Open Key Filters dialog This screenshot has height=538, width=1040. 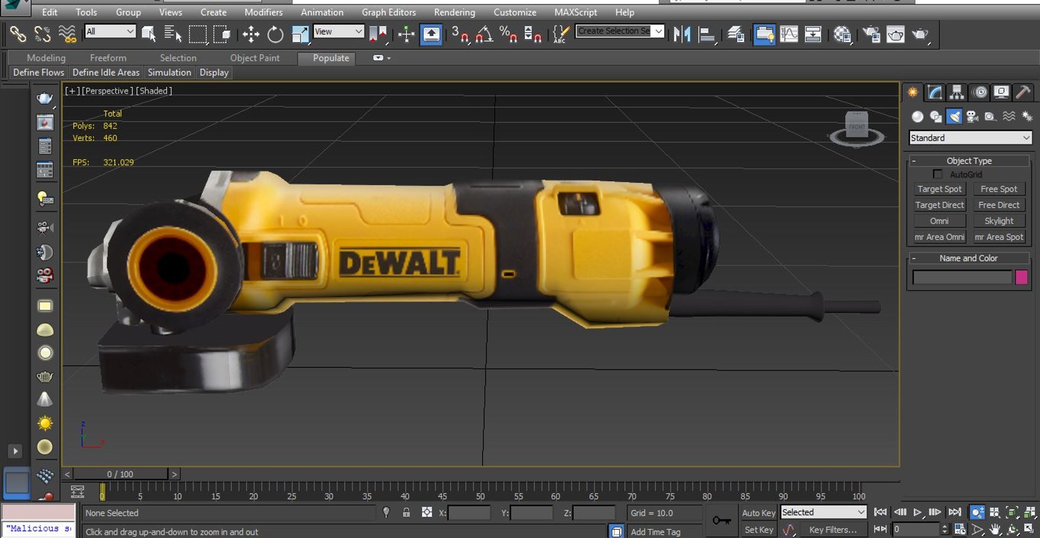click(833, 530)
